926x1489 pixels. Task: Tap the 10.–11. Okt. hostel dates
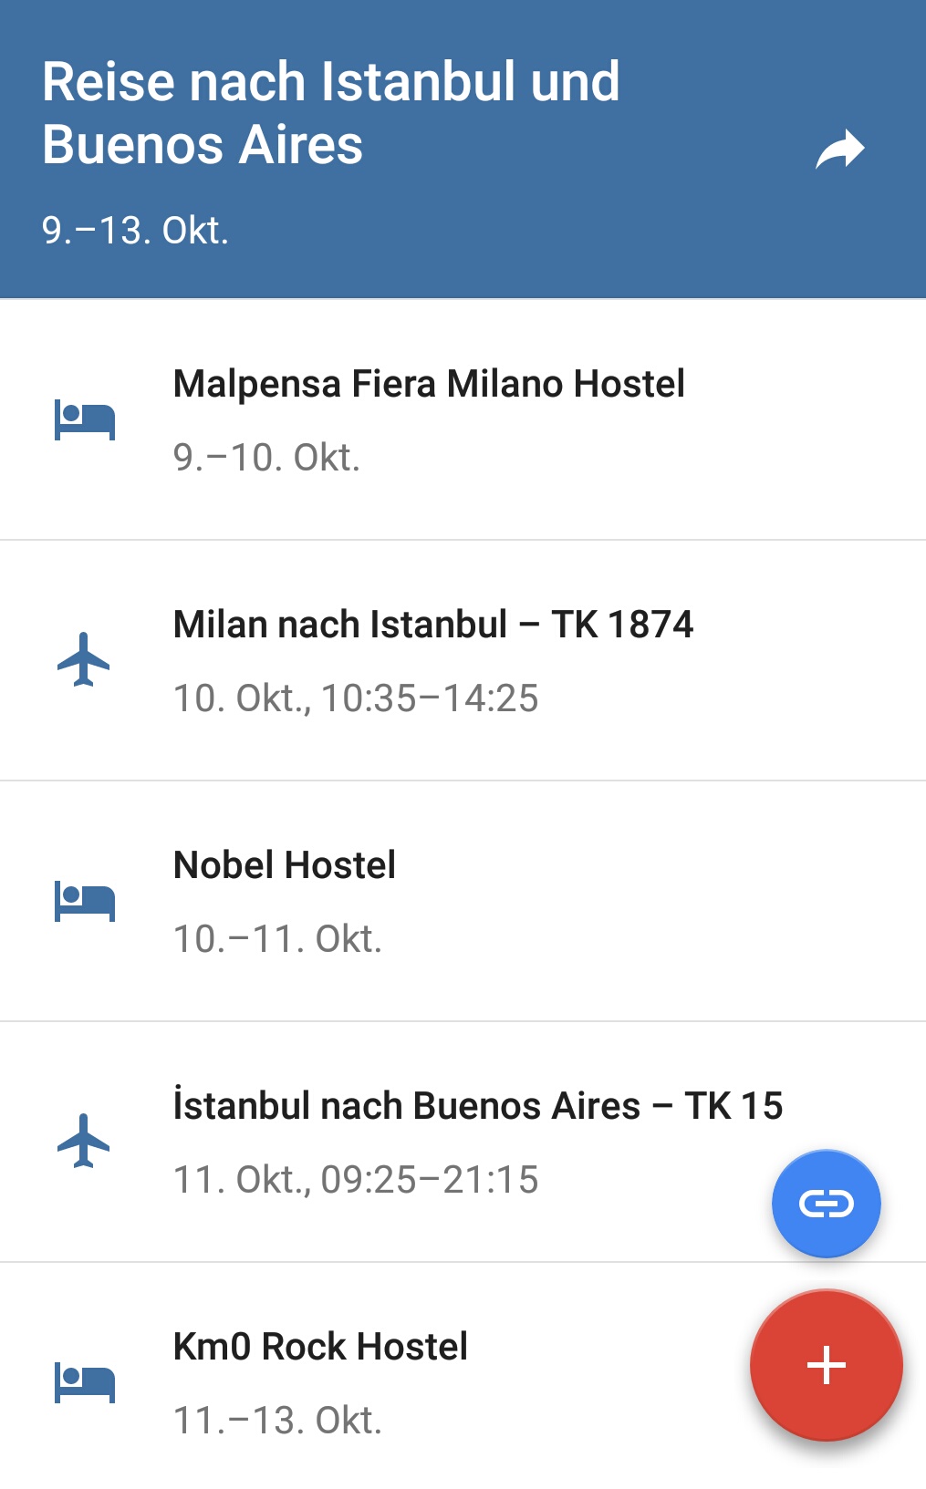[x=277, y=939]
